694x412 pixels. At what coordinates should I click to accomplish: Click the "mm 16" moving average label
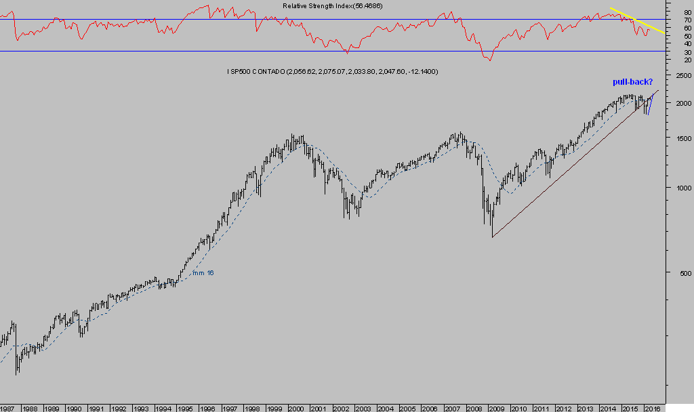[202, 273]
